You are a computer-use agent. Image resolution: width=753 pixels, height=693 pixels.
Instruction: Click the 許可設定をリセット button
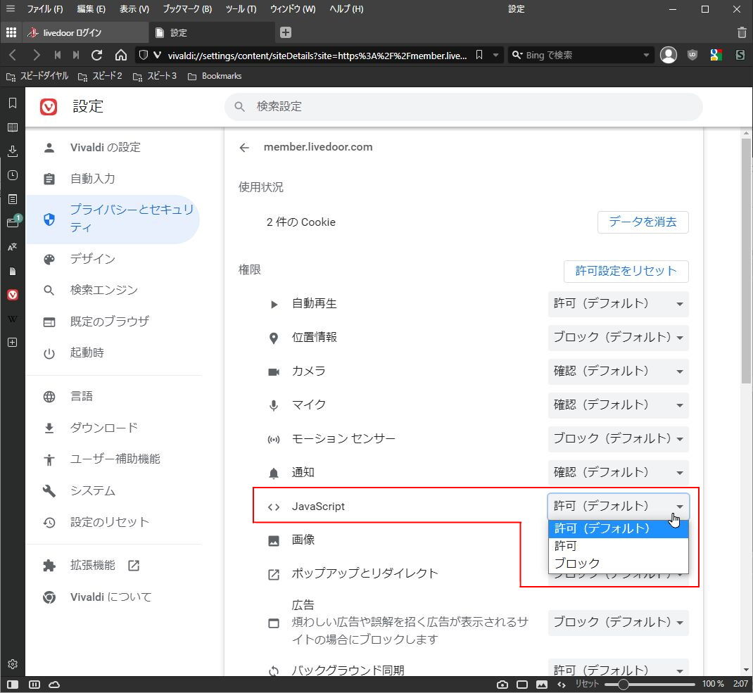point(626,272)
